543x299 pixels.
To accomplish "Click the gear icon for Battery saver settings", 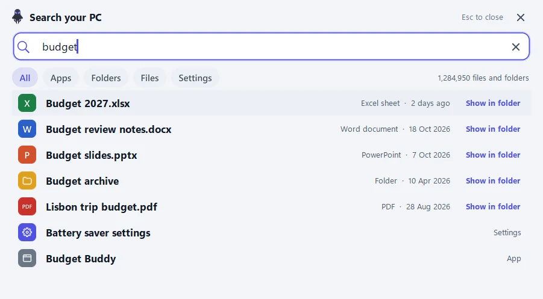I will [27, 232].
